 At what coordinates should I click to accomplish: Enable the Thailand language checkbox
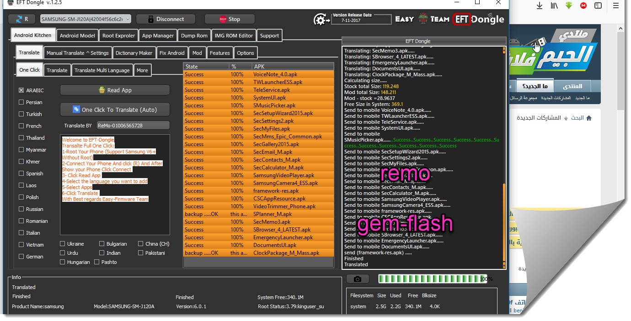coord(21,138)
